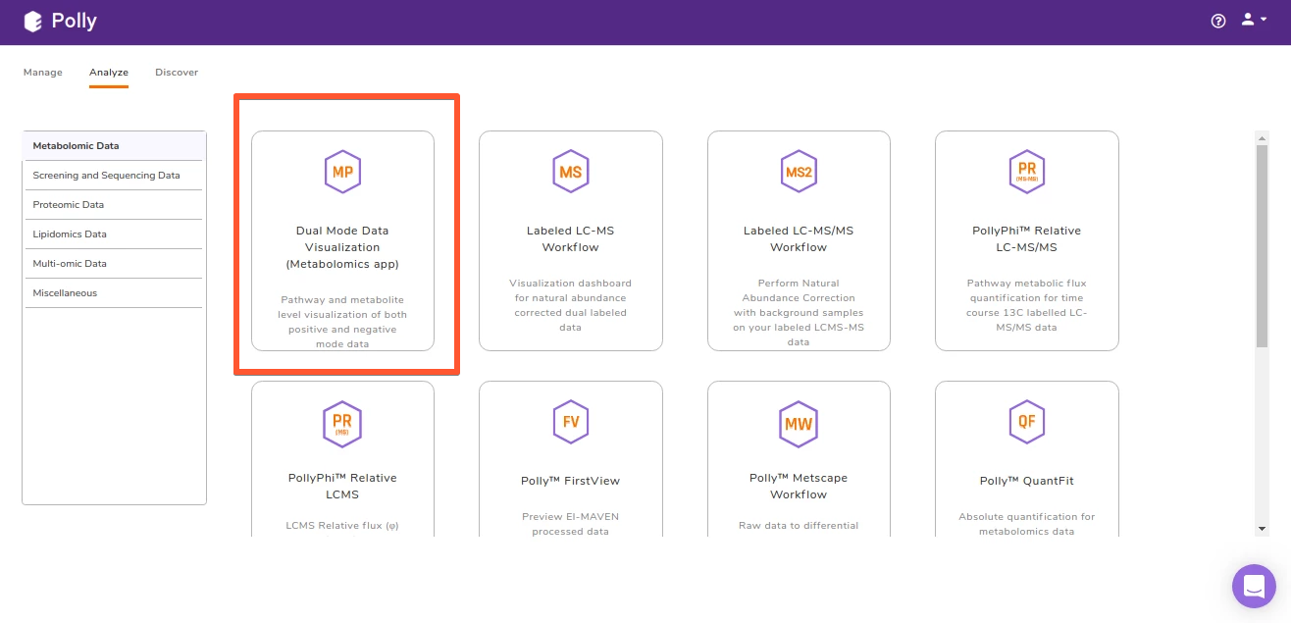Launch the FV FirstView hexagon icon

pyautogui.click(x=570, y=422)
